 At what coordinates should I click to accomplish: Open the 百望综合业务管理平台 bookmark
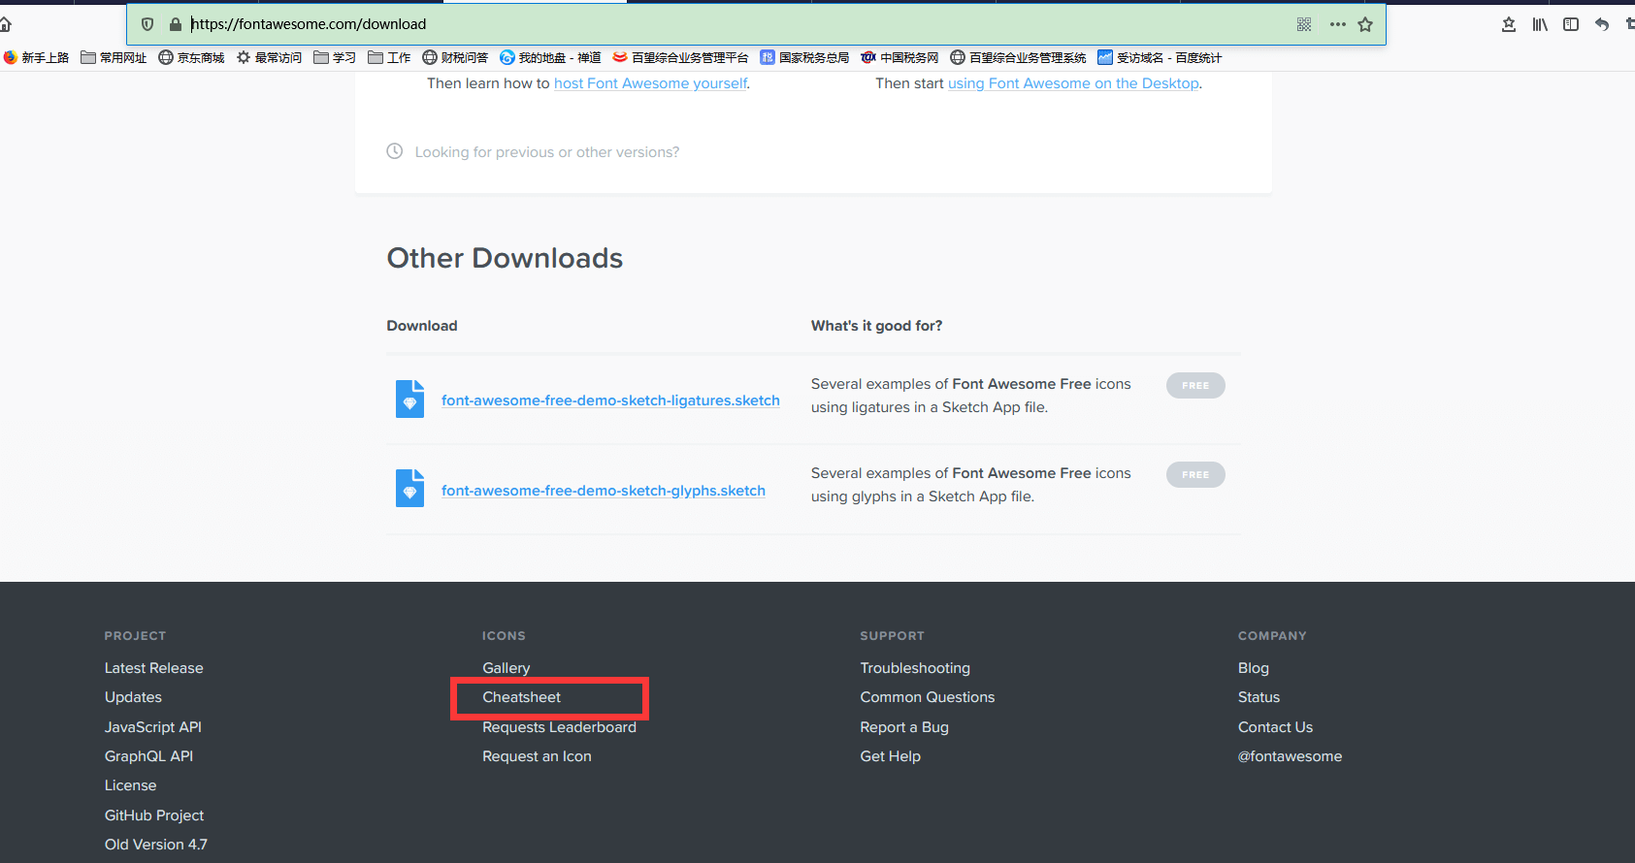pos(680,57)
